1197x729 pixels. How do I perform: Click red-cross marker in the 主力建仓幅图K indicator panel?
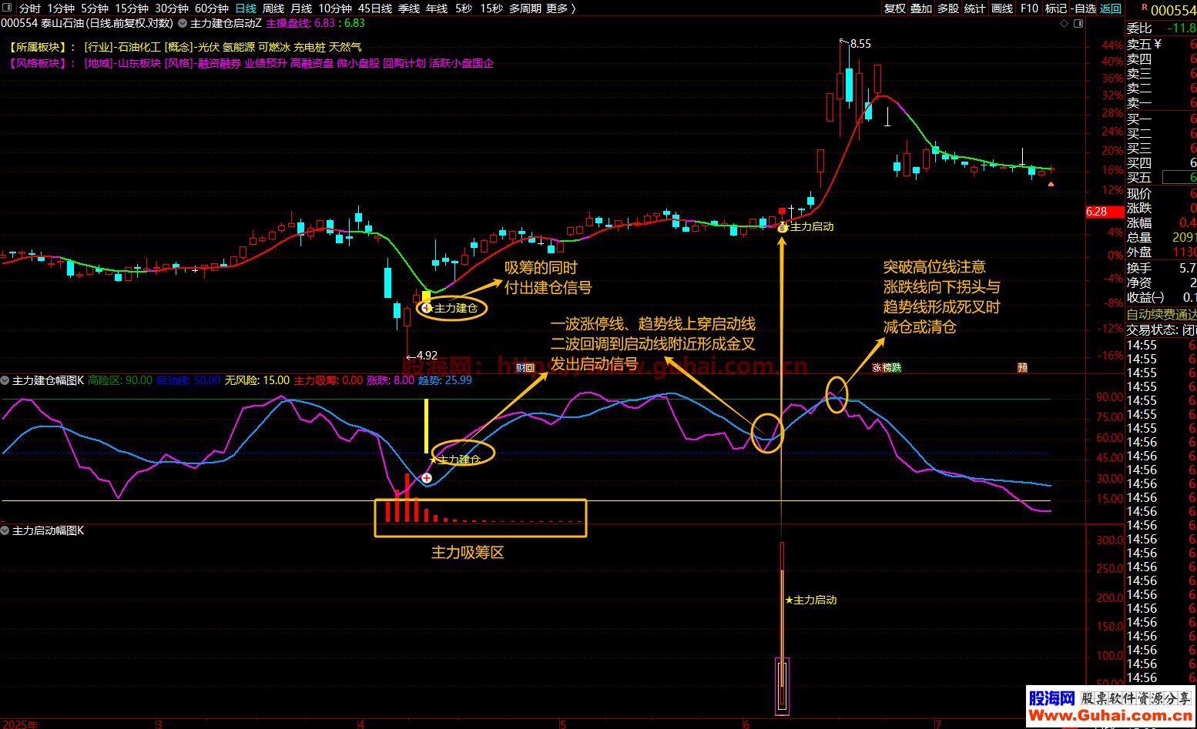coord(426,478)
